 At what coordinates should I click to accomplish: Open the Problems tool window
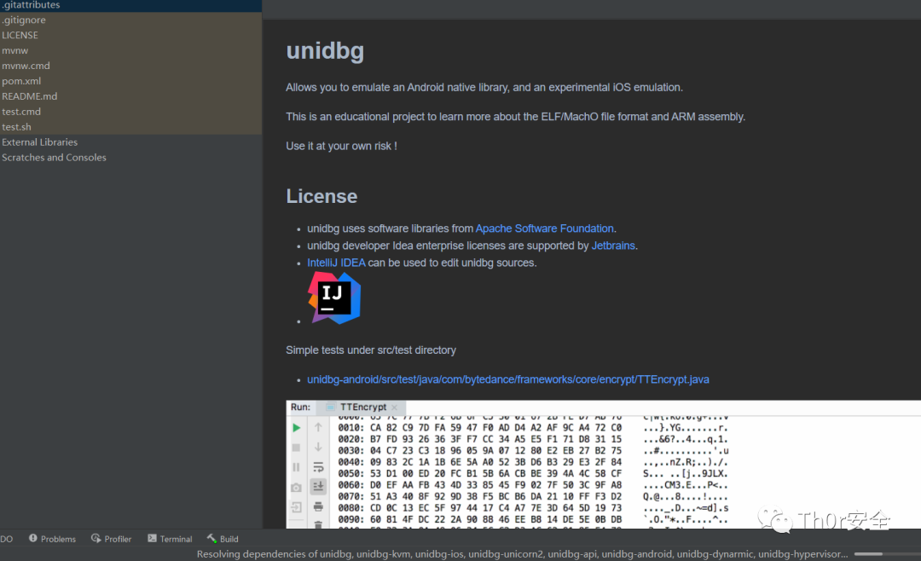(52, 539)
